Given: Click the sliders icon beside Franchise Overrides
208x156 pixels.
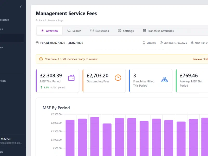Looking at the screenshot, I should [x=144, y=30].
